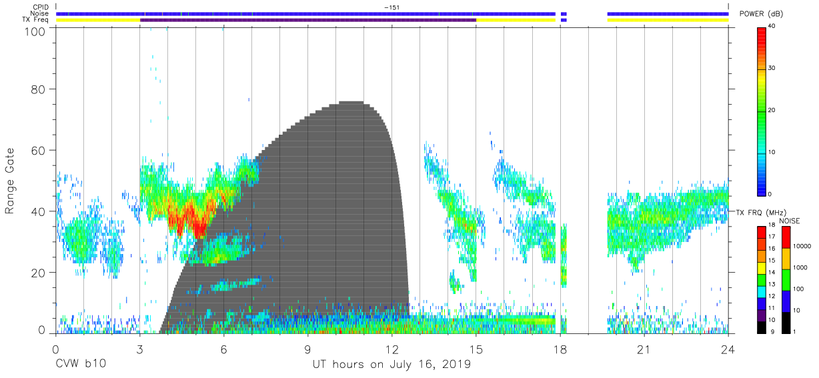Click the 12 hour tick label
819x378 pixels.
click(x=391, y=348)
